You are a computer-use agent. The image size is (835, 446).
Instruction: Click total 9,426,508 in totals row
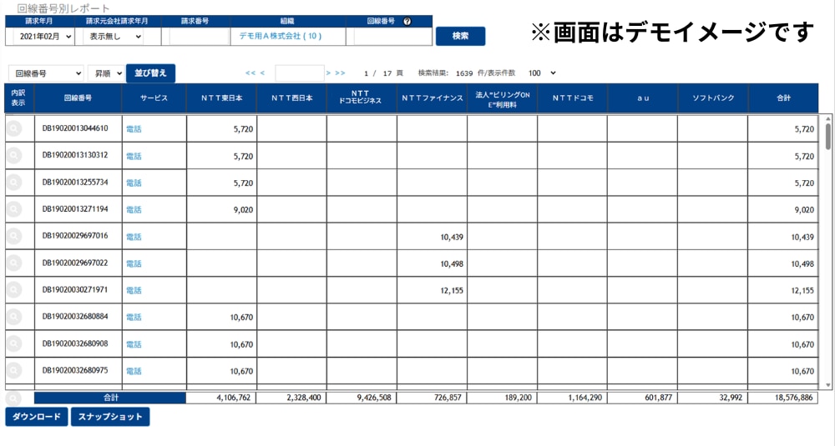click(362, 398)
